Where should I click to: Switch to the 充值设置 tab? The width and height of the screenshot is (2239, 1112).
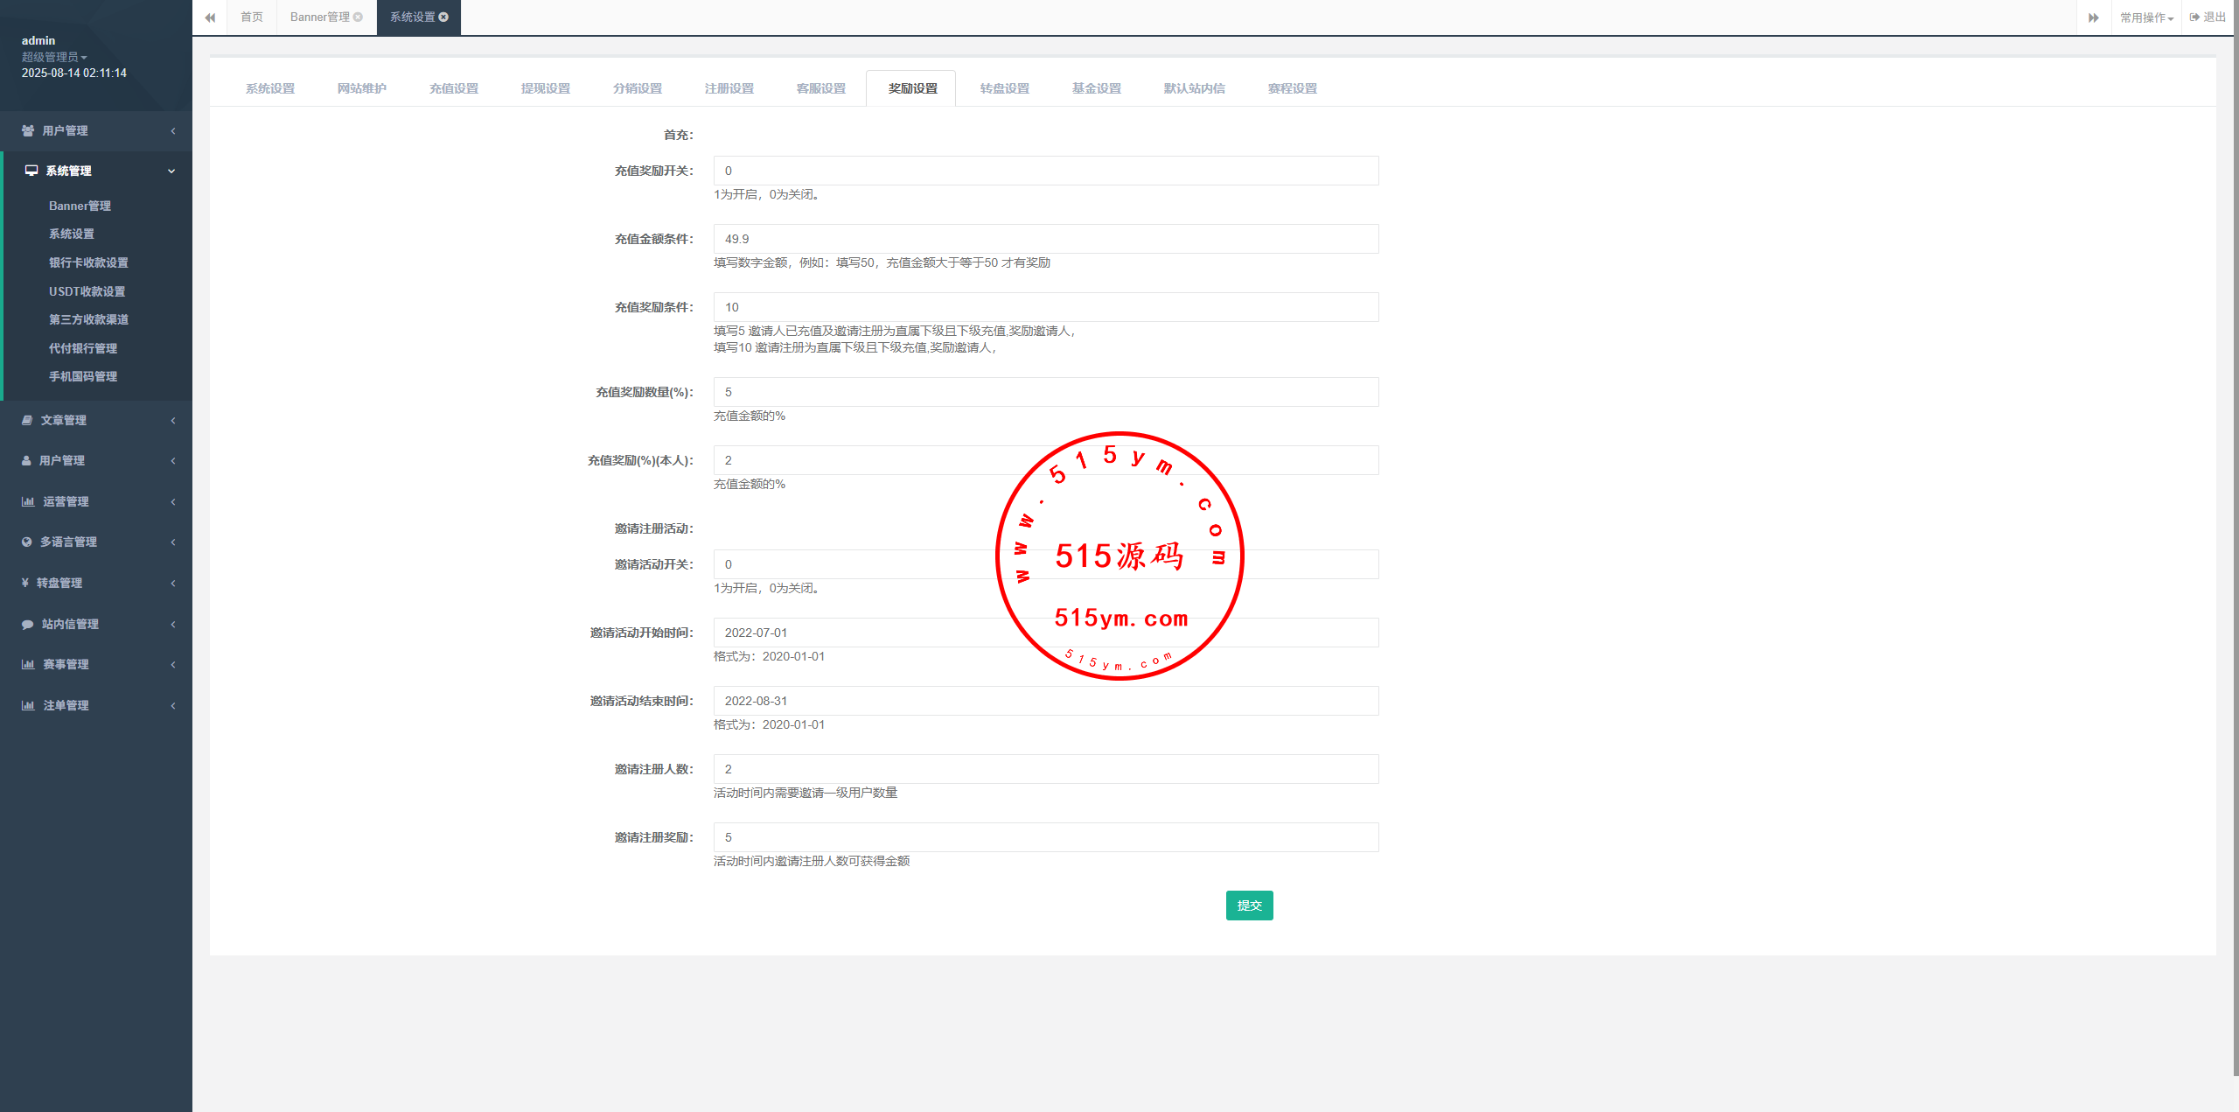click(x=453, y=88)
